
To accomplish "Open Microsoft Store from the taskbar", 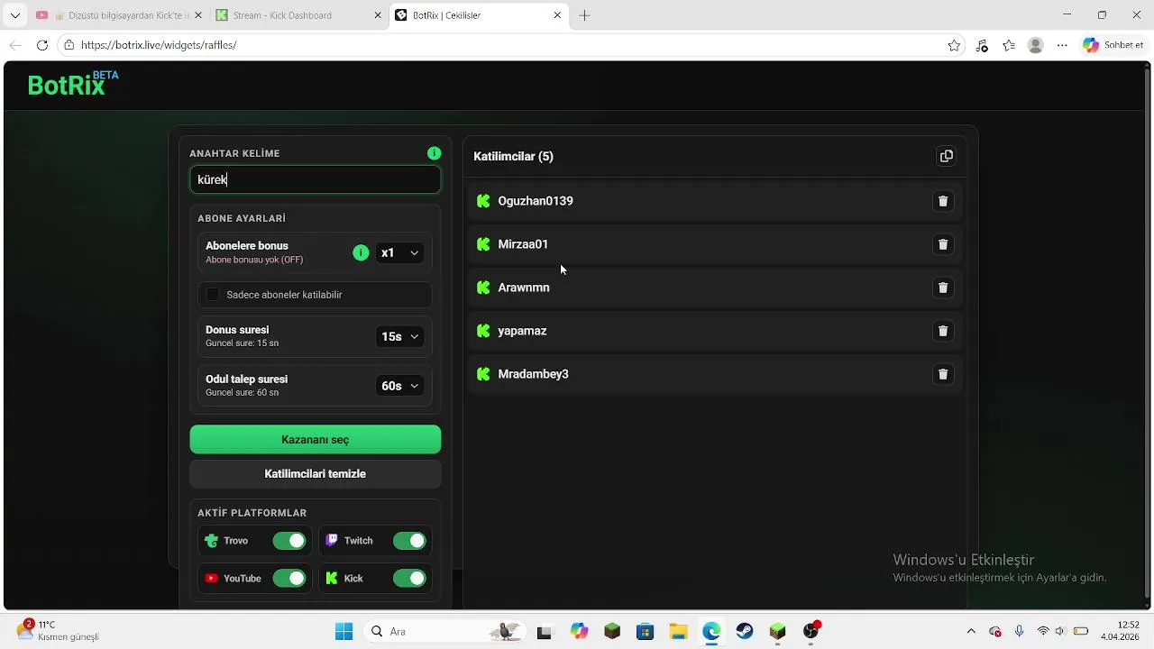I will pyautogui.click(x=645, y=631).
